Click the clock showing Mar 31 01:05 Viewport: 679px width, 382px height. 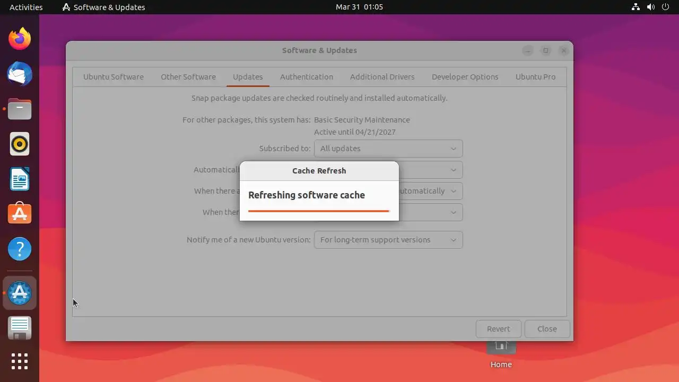pyautogui.click(x=359, y=7)
